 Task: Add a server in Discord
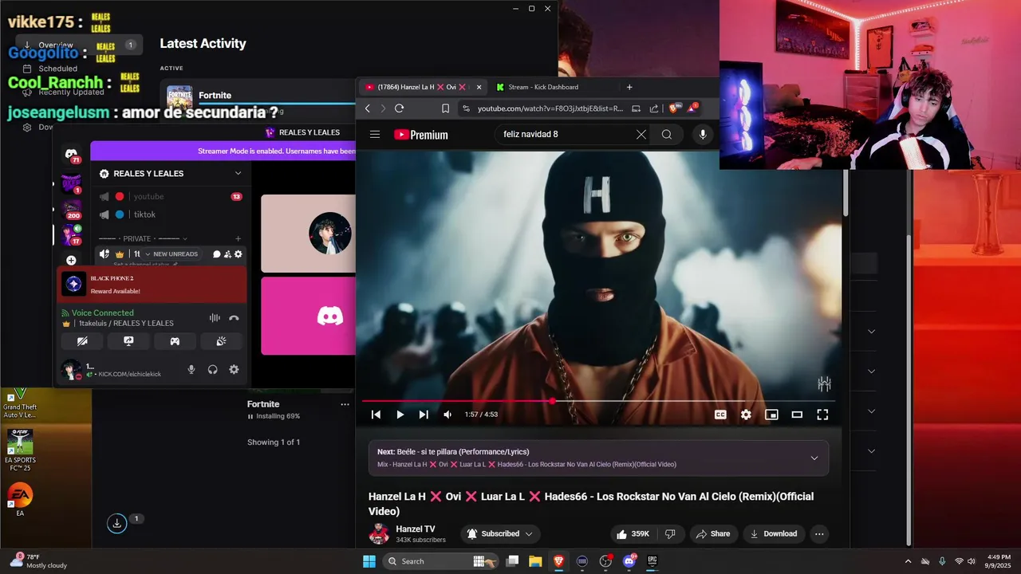(x=71, y=261)
